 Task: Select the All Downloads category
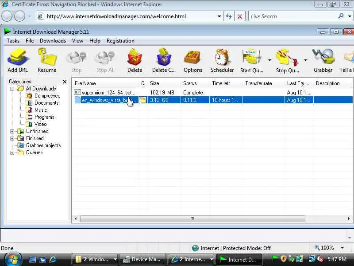click(x=41, y=89)
